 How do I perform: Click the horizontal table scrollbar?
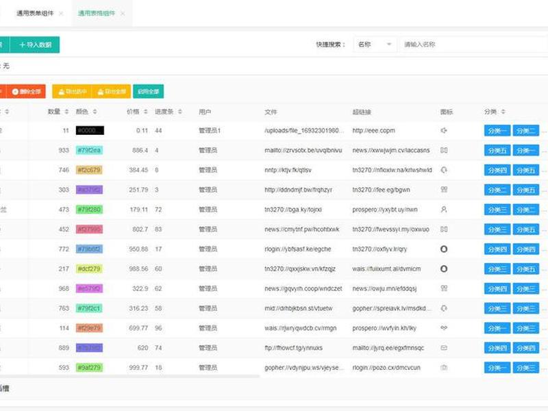coord(129,376)
